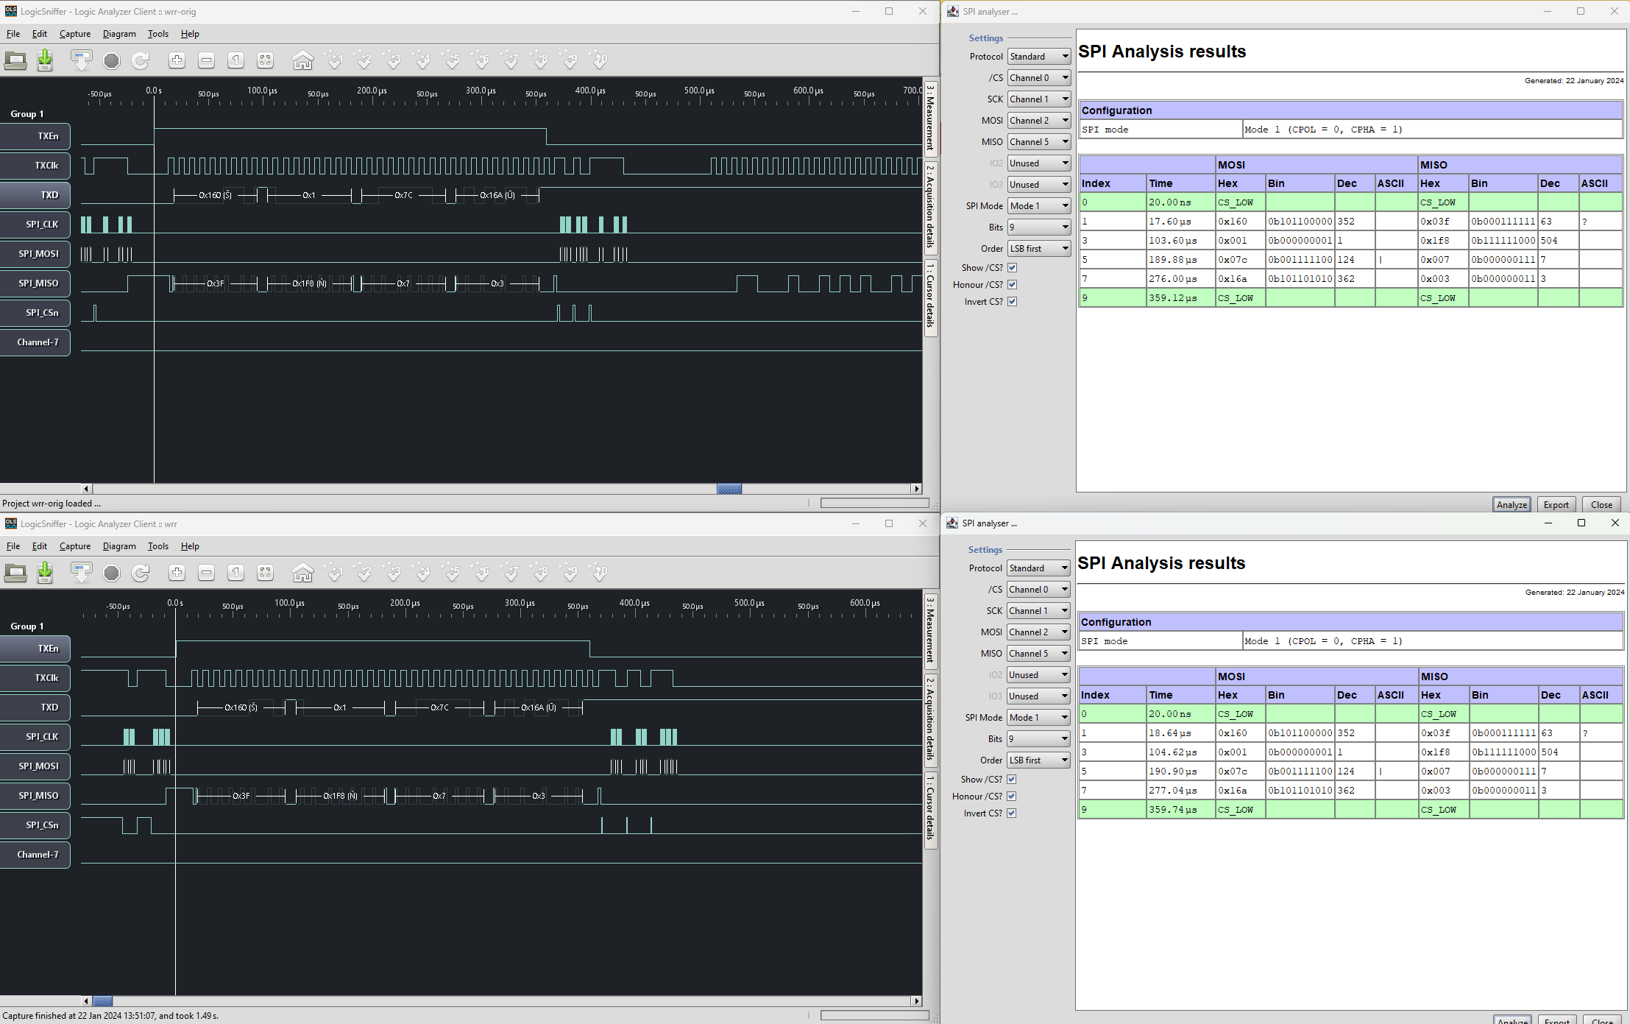Screen dimensions: 1630x1024
Task: Zoom out icon in top window toolbar
Action: (206, 60)
